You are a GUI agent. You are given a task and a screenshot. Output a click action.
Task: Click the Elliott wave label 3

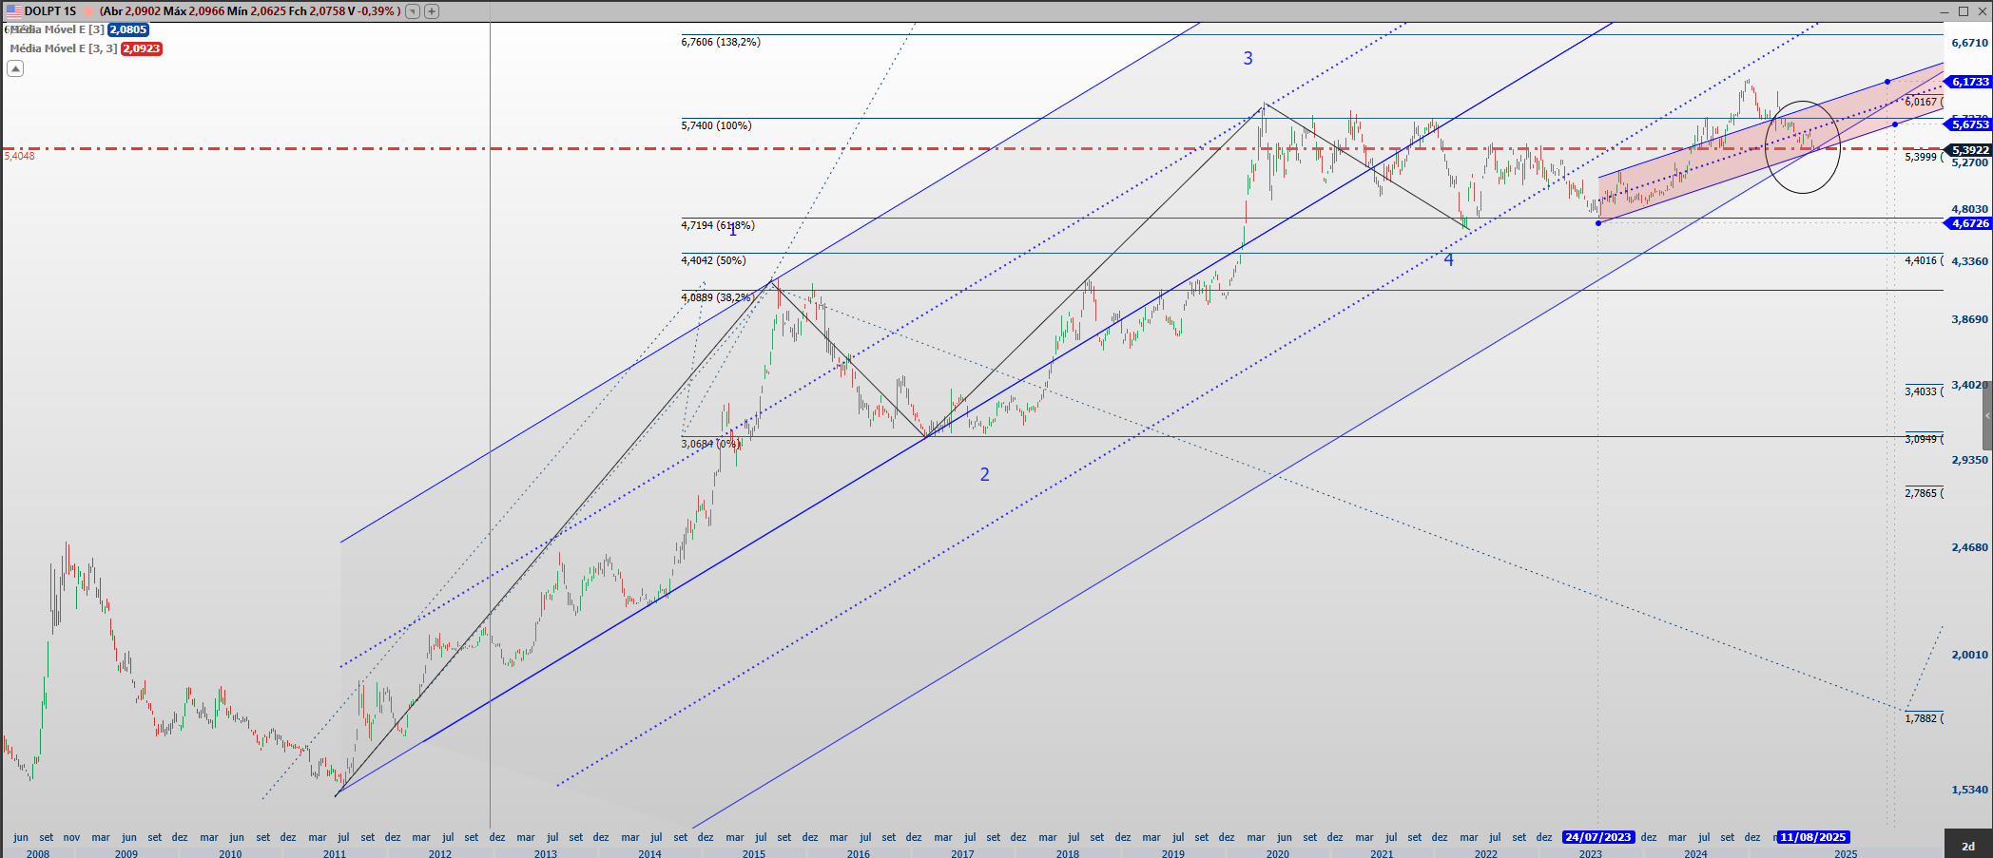[x=1248, y=59]
